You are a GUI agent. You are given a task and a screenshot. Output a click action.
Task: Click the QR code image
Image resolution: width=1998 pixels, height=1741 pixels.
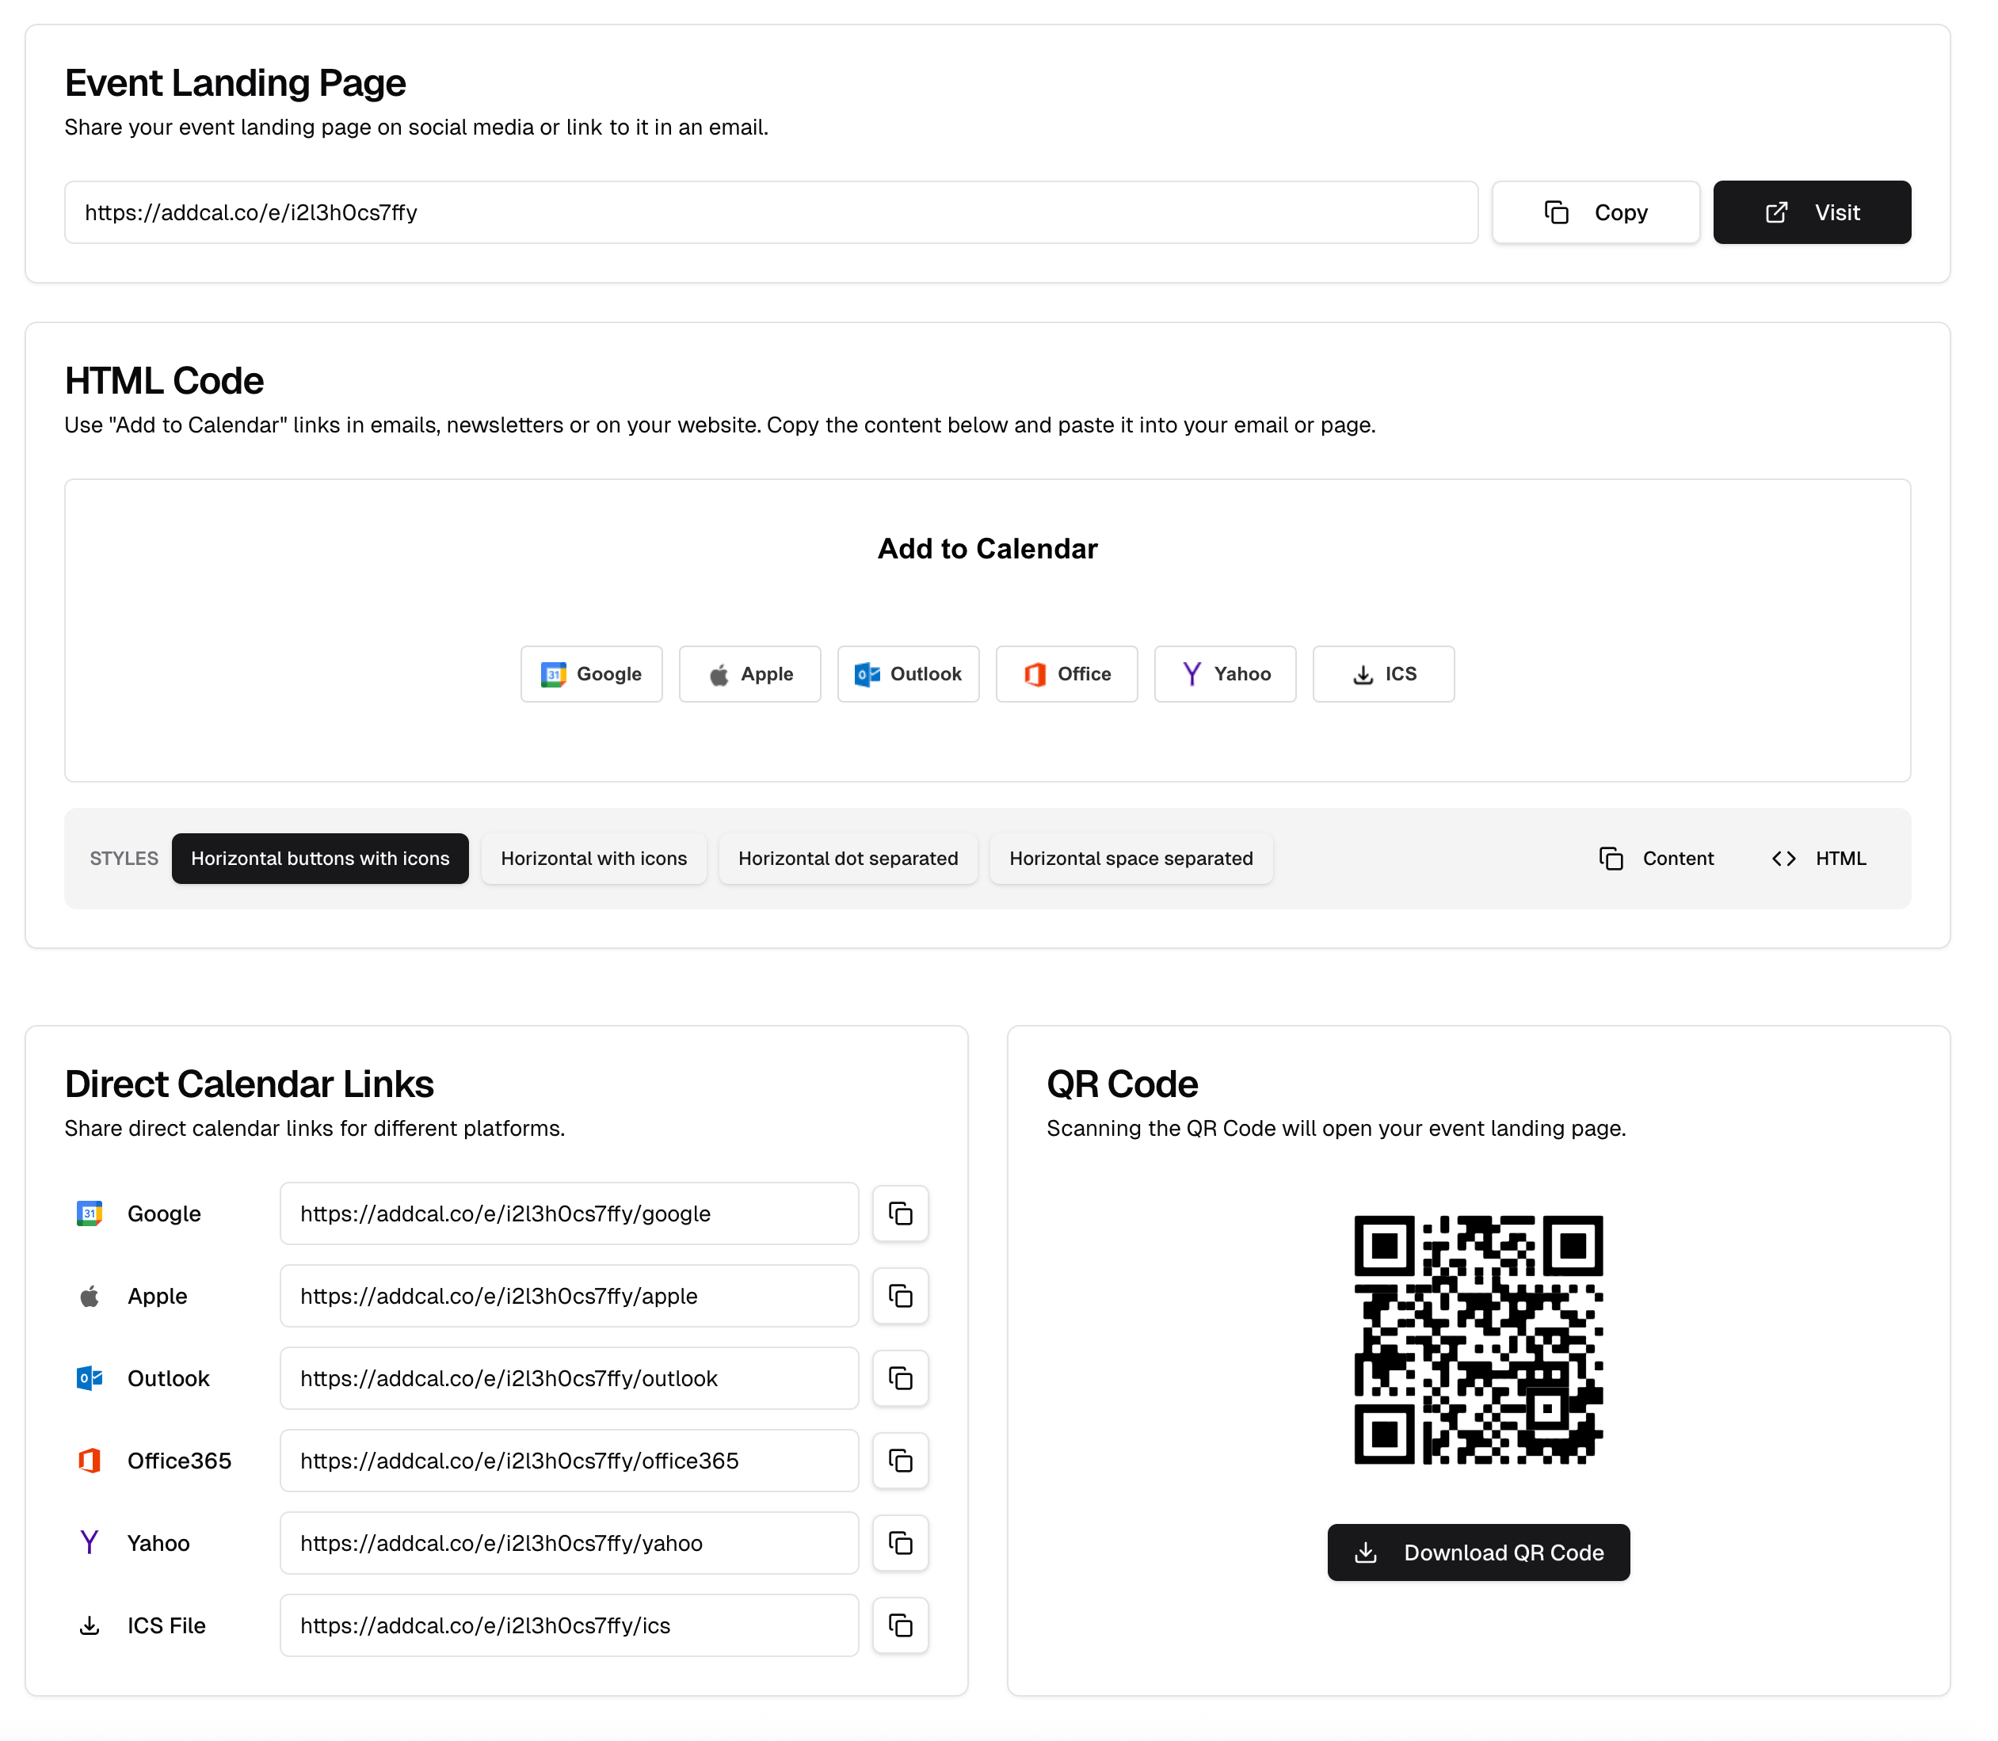pos(1478,1341)
